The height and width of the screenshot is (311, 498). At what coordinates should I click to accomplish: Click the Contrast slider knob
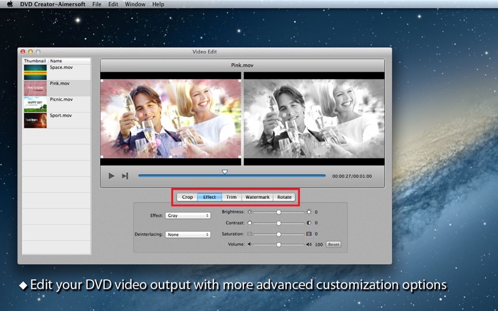coord(278,223)
